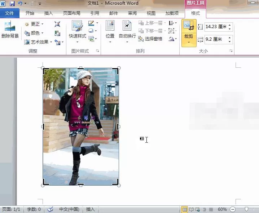
Task: Click the word count 字数: 0 in status bar
Action: (x=34, y=209)
